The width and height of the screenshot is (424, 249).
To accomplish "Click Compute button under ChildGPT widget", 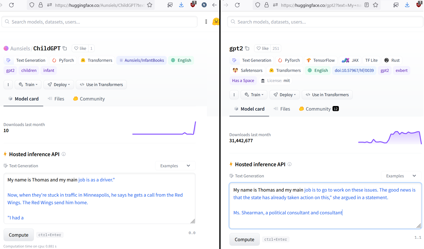I will point(19,235).
